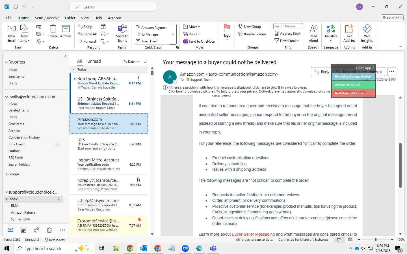407x254 pixels.
Task: Share message to Teams
Action: [x=122, y=34]
